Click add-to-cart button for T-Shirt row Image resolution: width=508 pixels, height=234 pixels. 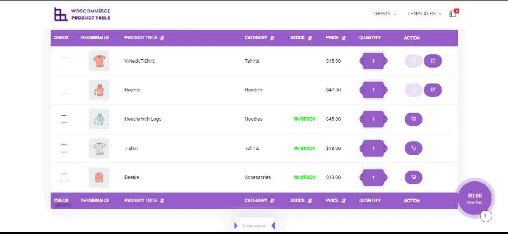tap(413, 148)
